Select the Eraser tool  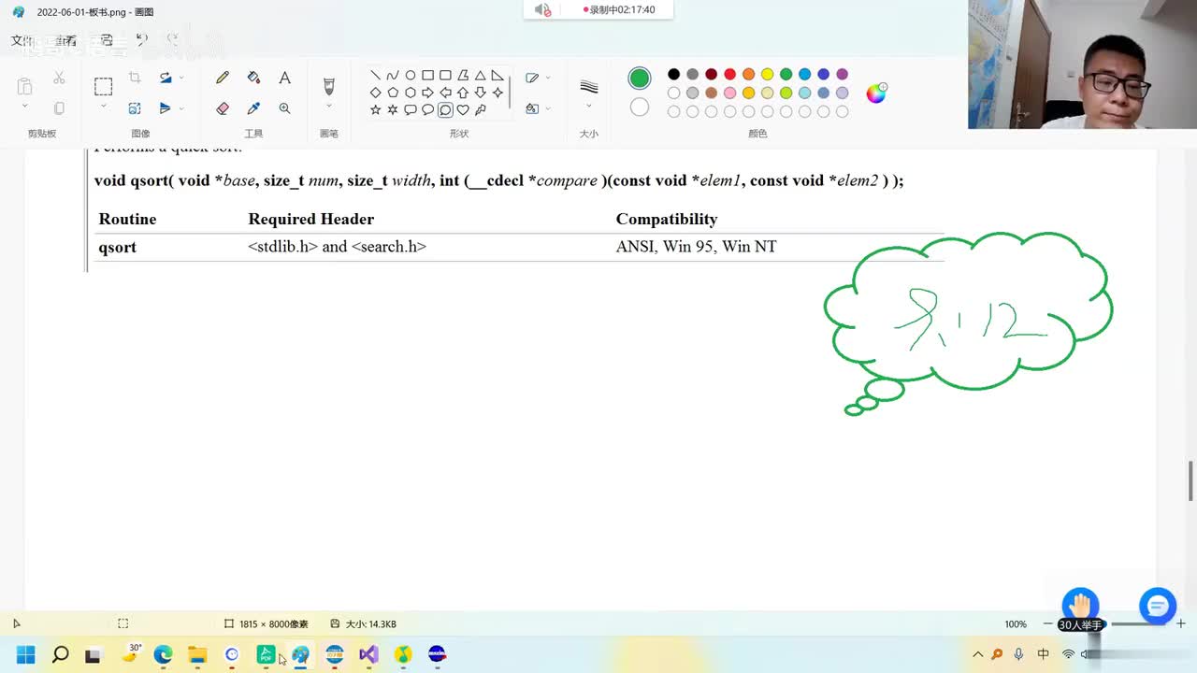223,108
